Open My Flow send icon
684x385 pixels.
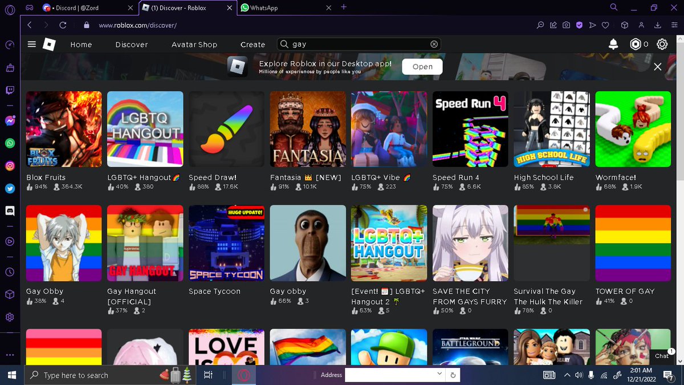[x=592, y=25]
